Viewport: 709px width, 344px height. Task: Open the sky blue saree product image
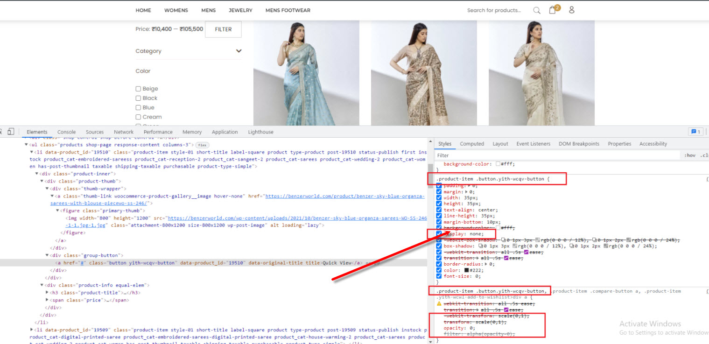(306, 73)
